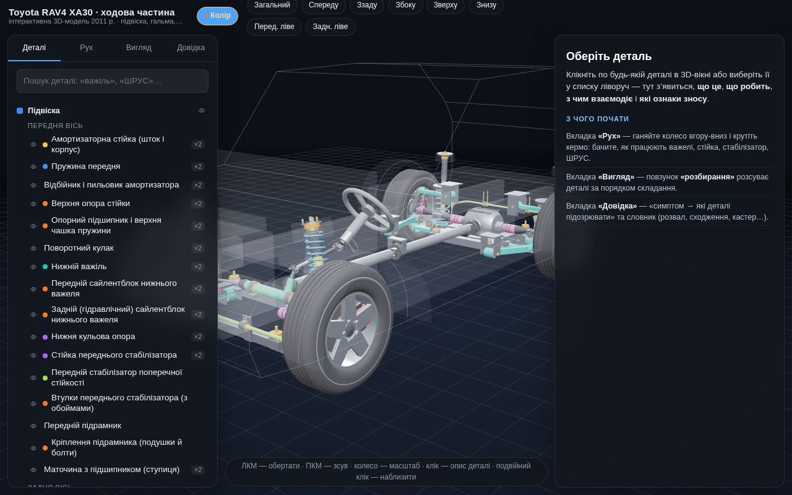Screen dimensions: 792x495
Task: Click the part search input field
Action: [x=113, y=81]
